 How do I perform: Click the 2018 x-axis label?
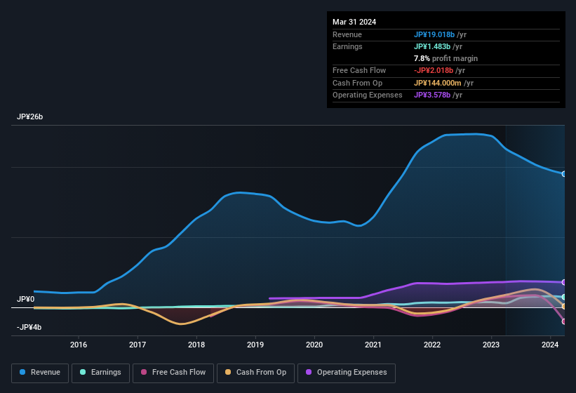point(196,345)
